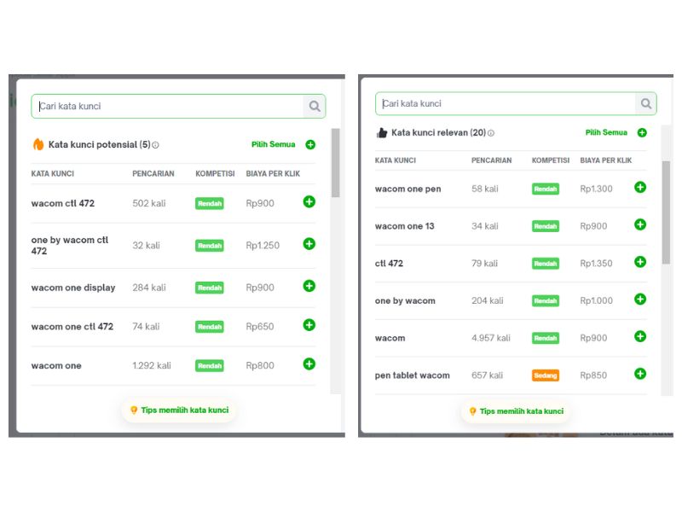Click the lightbulb icon on left Tips button
The height and width of the screenshot is (512, 682).
click(134, 410)
